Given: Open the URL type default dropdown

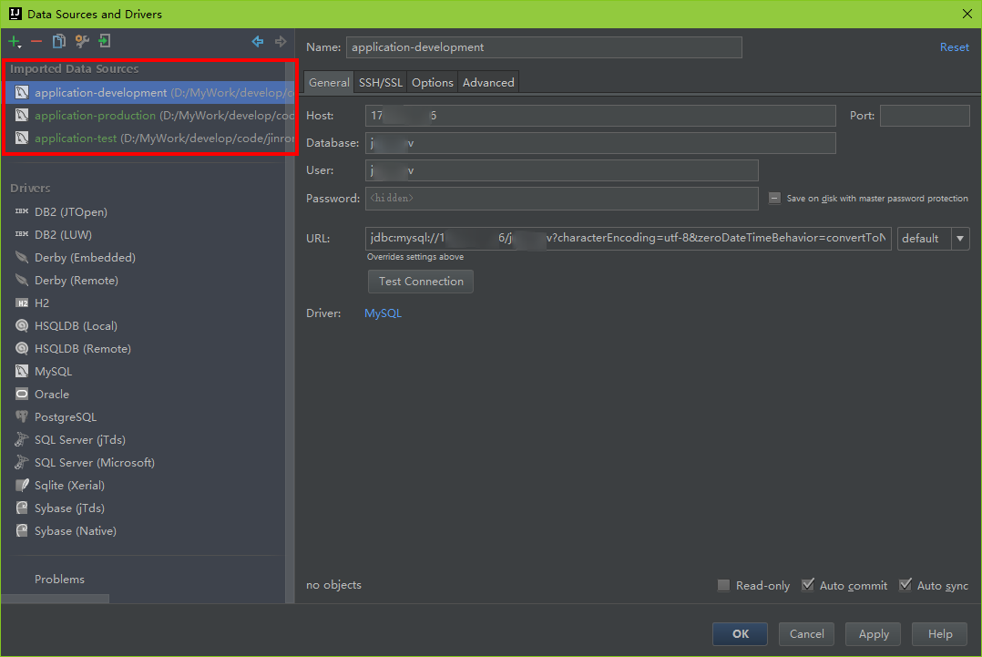Looking at the screenshot, I should pyautogui.click(x=933, y=238).
